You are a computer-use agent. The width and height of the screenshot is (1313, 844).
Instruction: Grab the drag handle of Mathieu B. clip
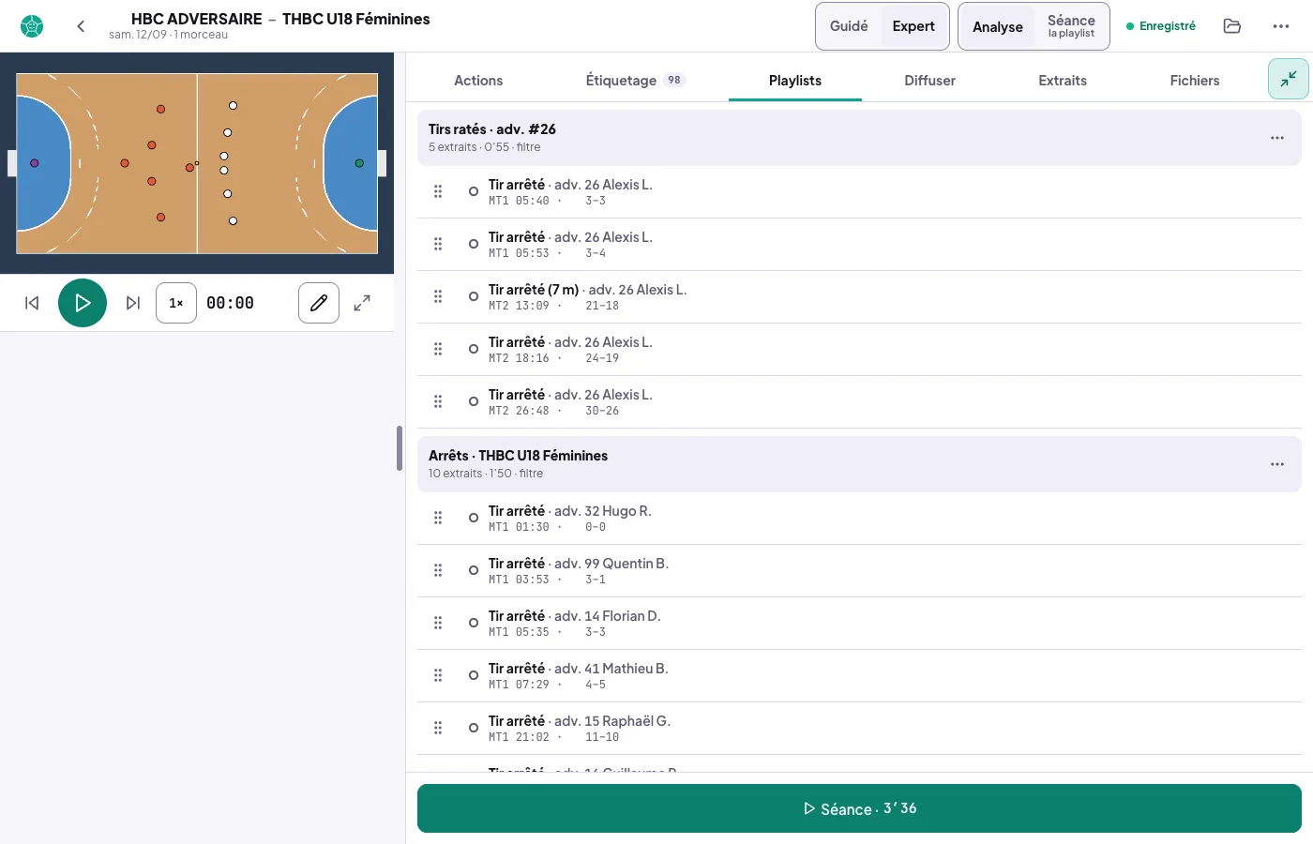click(x=438, y=675)
